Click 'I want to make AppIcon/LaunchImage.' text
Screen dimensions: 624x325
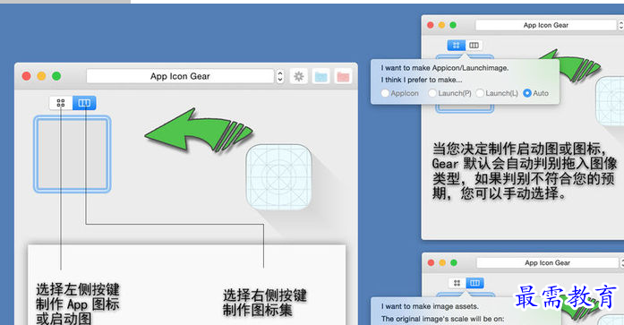click(445, 68)
